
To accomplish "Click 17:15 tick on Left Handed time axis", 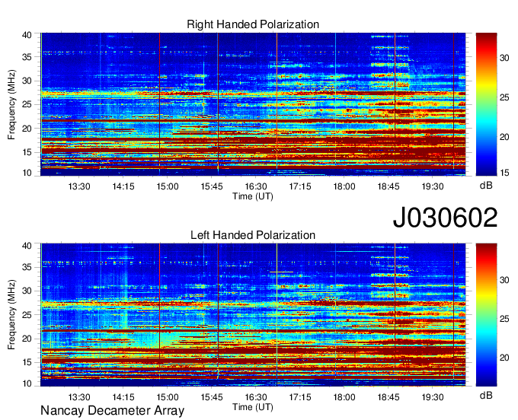I will (300, 397).
